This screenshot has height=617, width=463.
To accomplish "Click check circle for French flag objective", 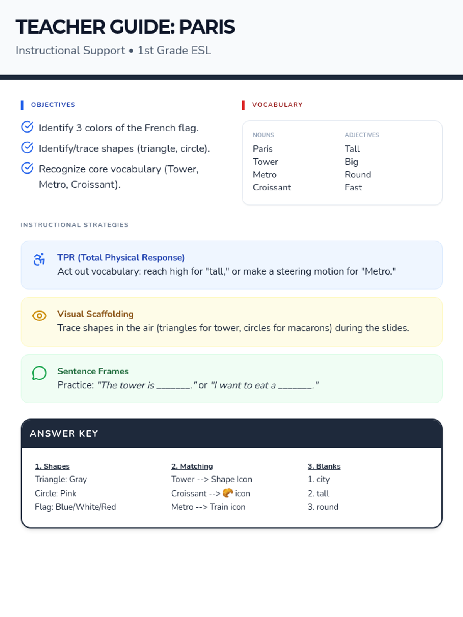I will (27, 127).
